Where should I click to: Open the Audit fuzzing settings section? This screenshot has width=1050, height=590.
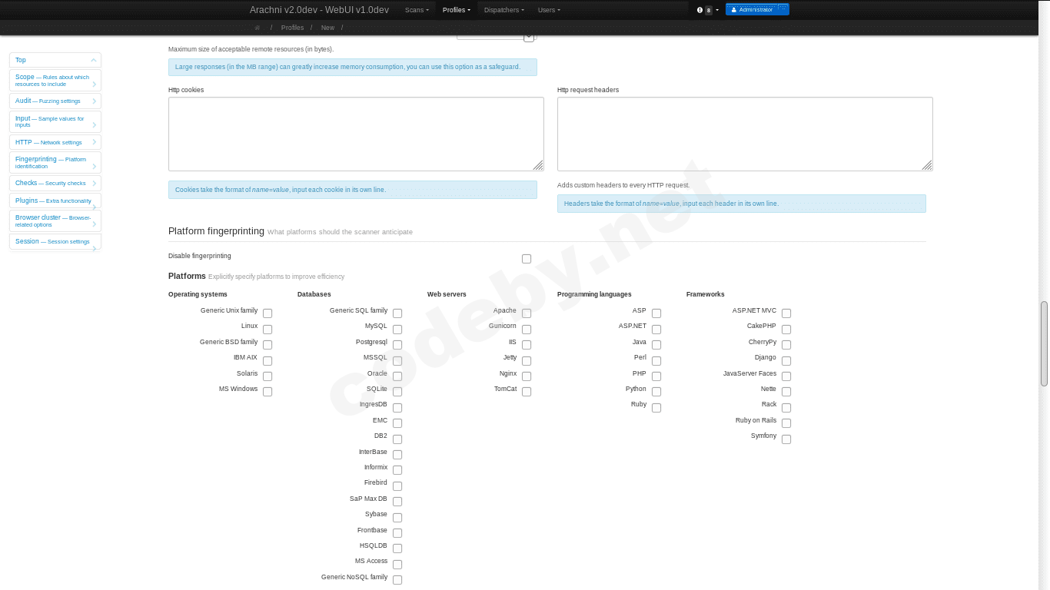pos(55,101)
